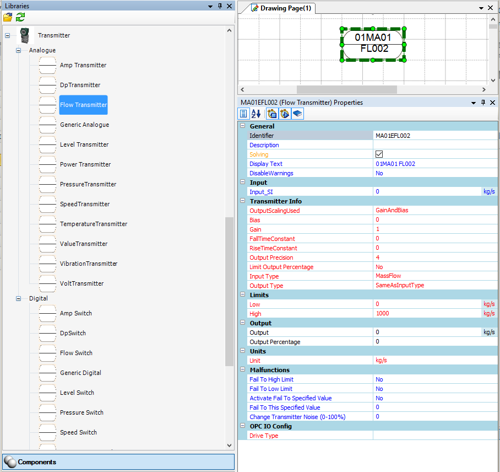Select Flow Switch in Digital group

pyautogui.click(x=76, y=353)
